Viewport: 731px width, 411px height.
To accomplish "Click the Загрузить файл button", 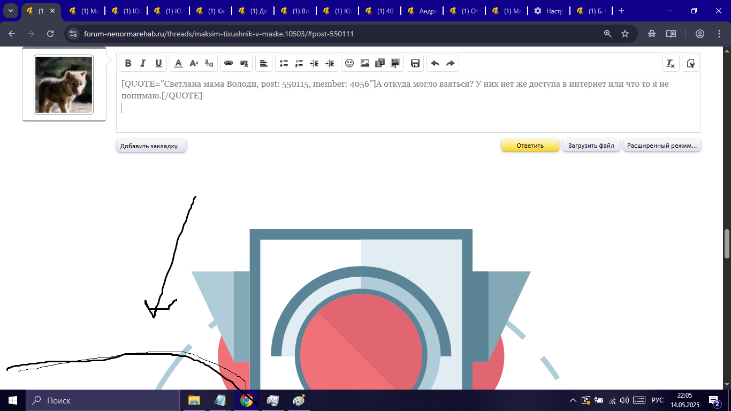I will pos(591,146).
